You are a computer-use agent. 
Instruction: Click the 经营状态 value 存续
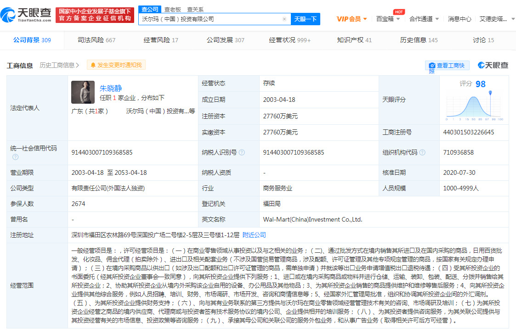tap(269, 83)
